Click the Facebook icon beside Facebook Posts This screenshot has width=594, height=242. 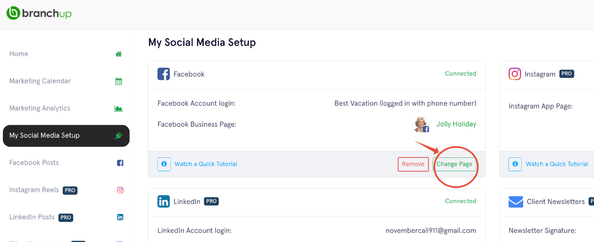tap(120, 163)
